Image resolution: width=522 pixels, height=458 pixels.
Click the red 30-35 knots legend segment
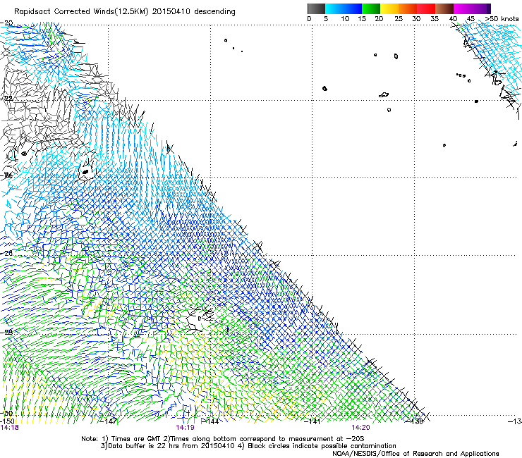coord(426,8)
